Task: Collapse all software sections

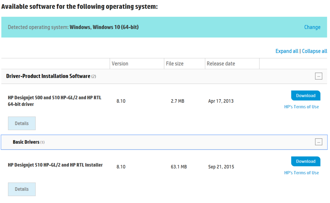Action: 315,51
